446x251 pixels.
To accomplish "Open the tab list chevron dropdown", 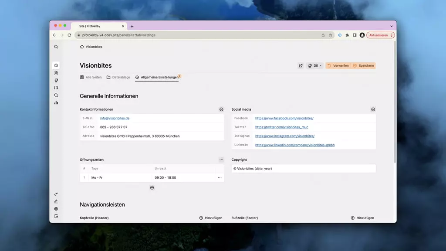I will point(392,26).
